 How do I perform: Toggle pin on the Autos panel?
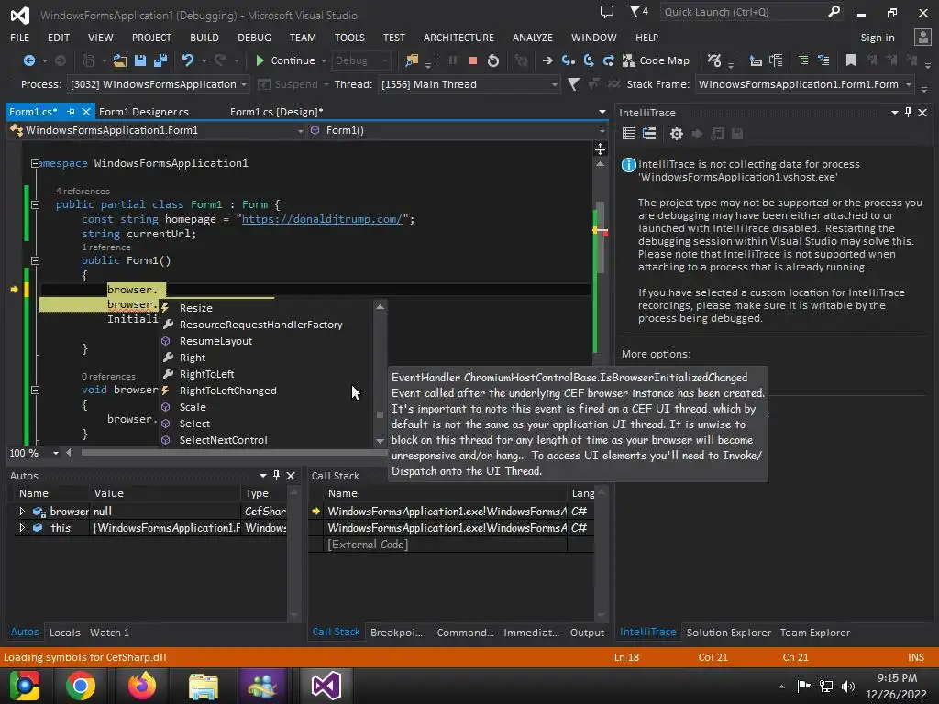tap(276, 476)
